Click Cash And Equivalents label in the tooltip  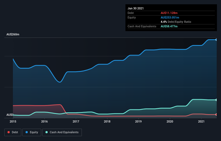142,26
